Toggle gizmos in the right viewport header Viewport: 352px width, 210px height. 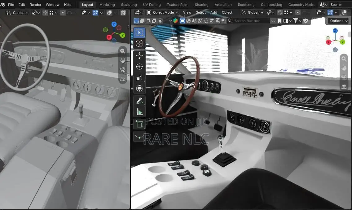coord(330,13)
